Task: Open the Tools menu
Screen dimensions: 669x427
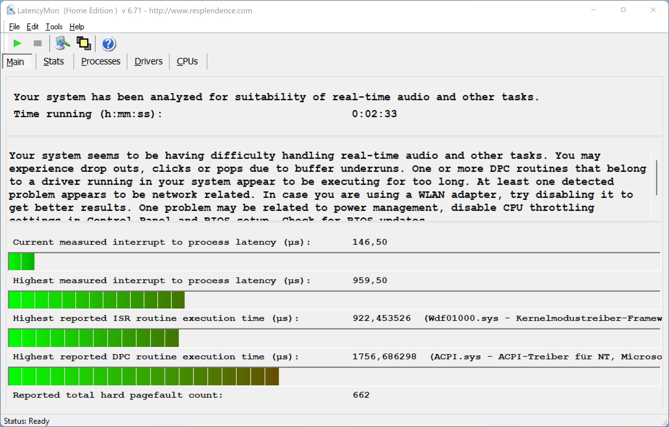Action: [54, 27]
